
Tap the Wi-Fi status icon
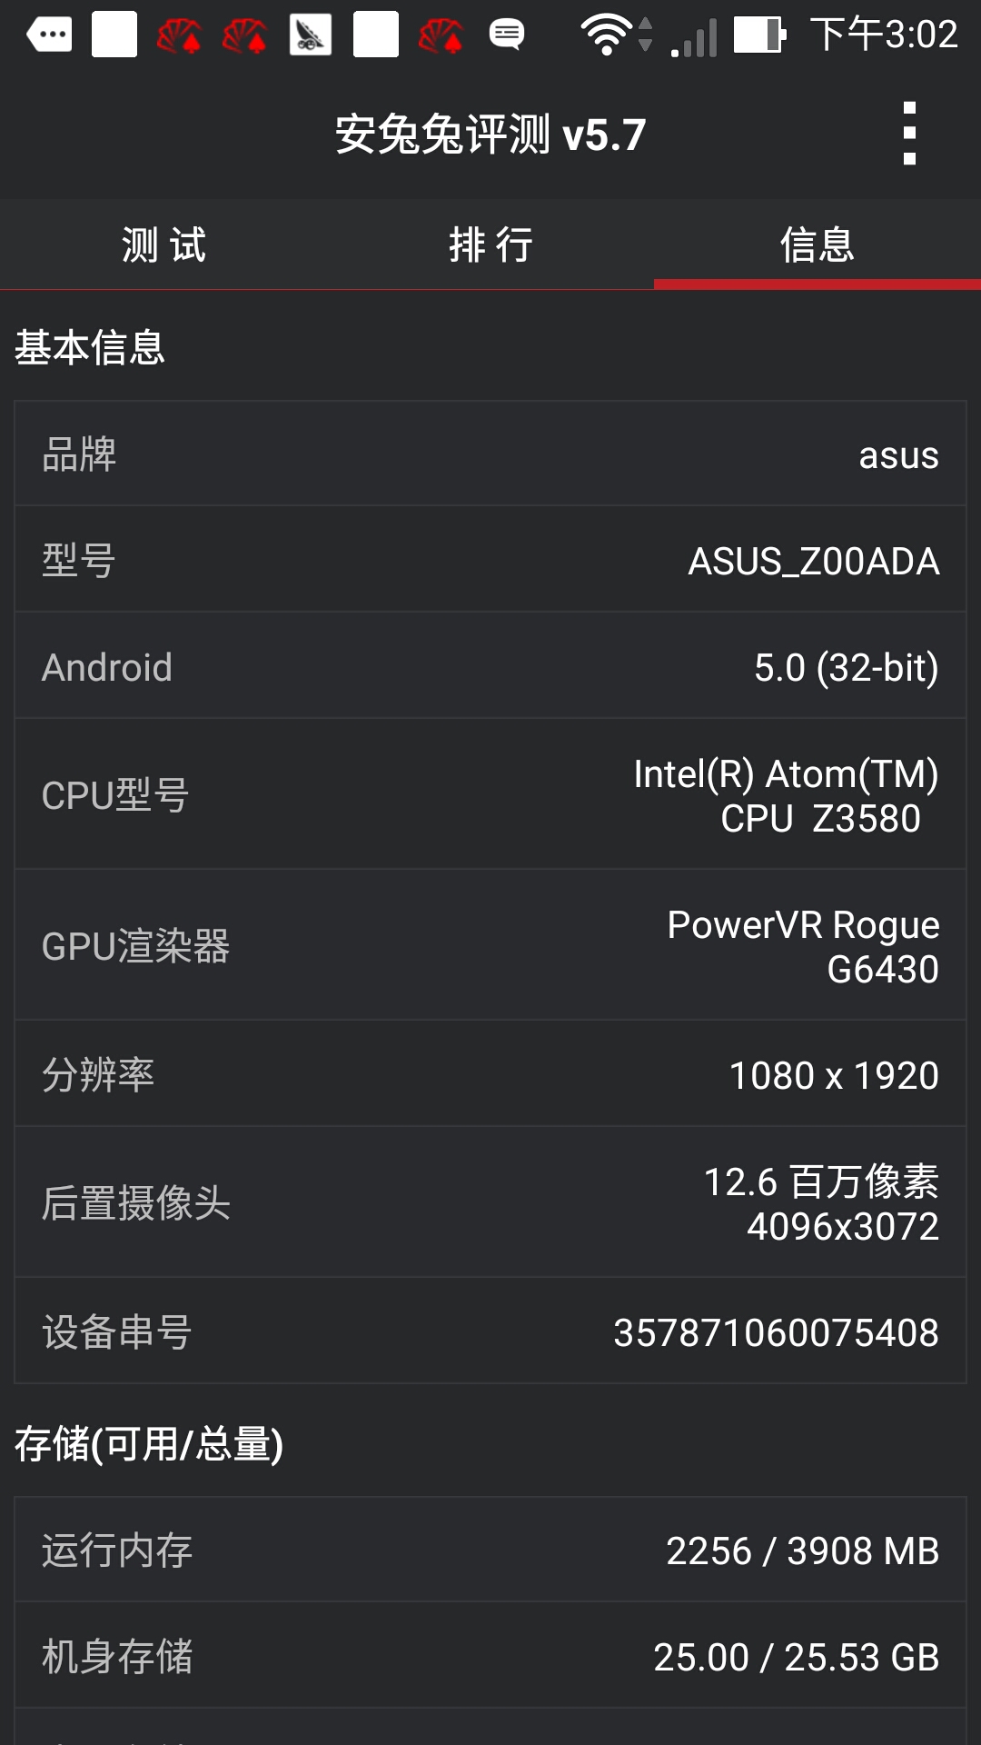pyautogui.click(x=607, y=35)
